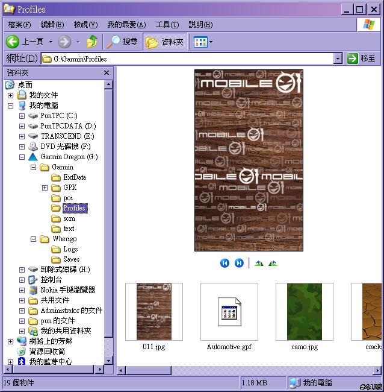Open the Views dropdown arrow
The width and height of the screenshot is (384, 392).
211,42
